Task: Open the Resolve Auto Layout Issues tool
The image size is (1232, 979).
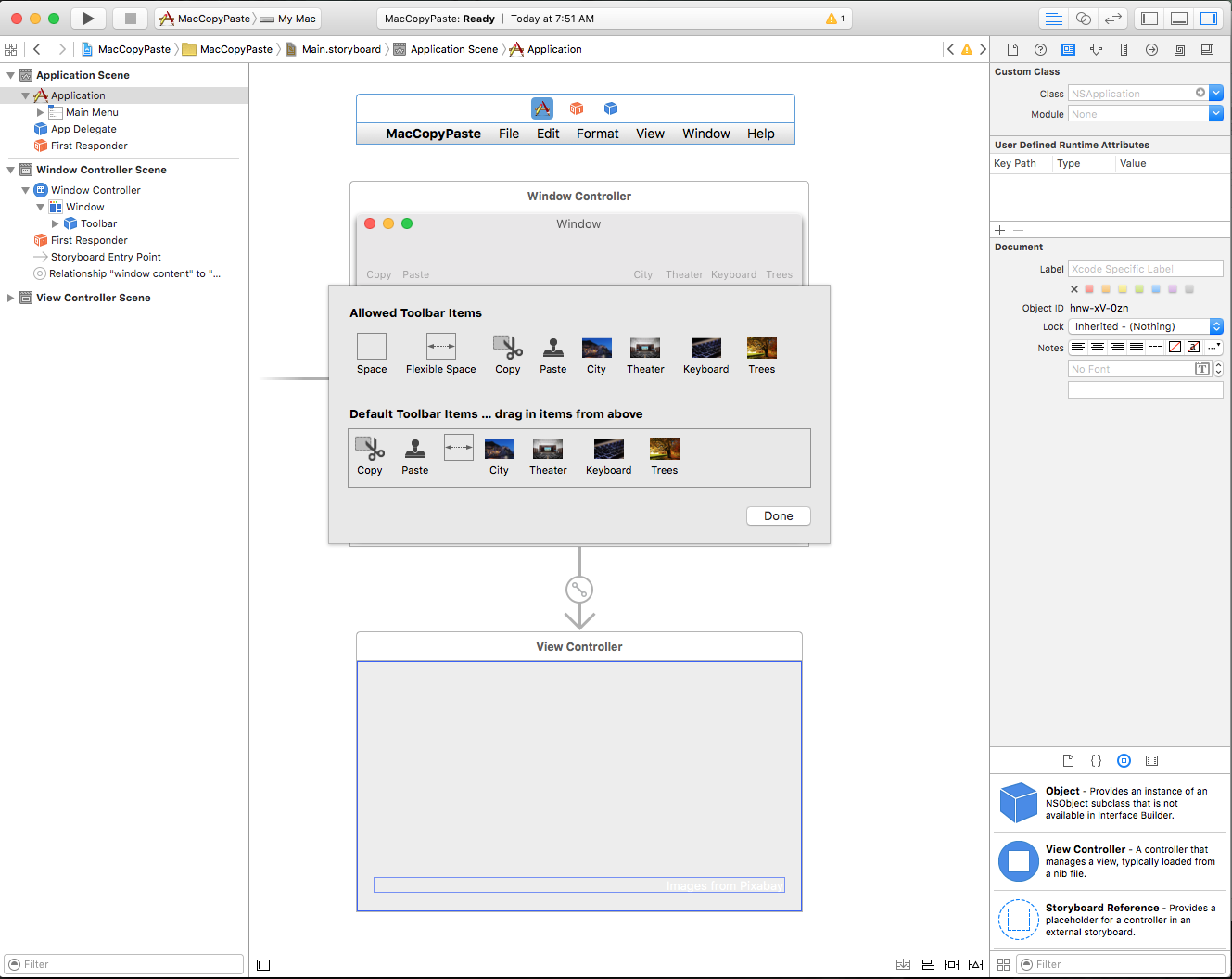Action: point(975,964)
